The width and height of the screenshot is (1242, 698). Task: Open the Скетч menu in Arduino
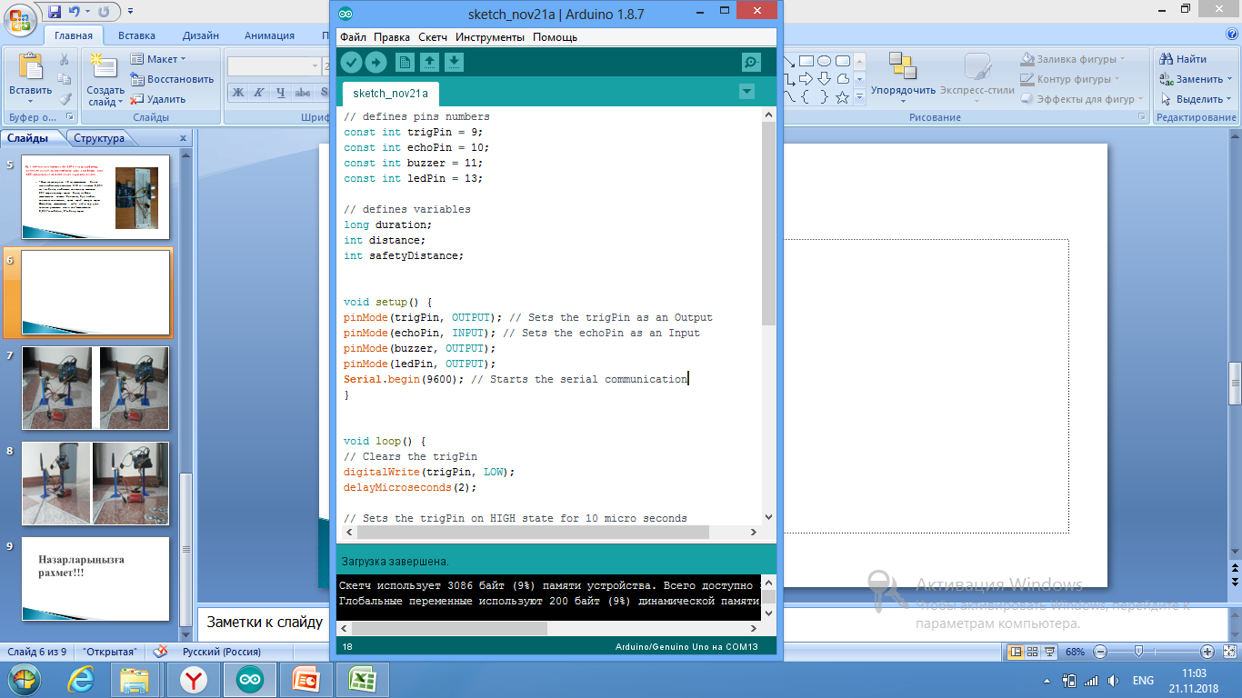click(x=433, y=37)
